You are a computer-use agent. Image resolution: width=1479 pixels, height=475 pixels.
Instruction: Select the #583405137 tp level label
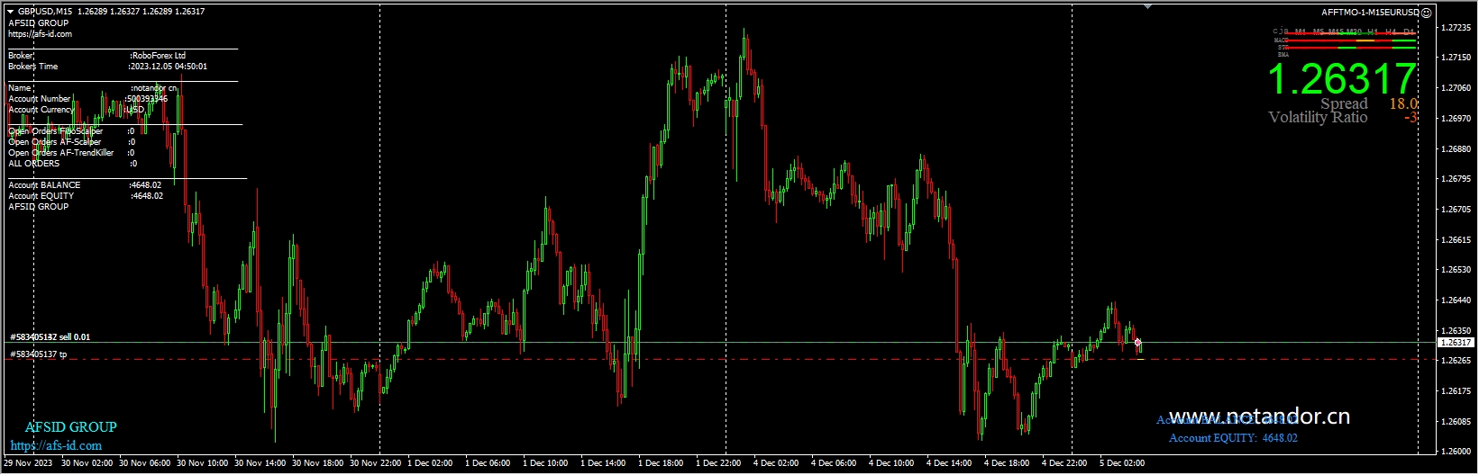[38, 354]
